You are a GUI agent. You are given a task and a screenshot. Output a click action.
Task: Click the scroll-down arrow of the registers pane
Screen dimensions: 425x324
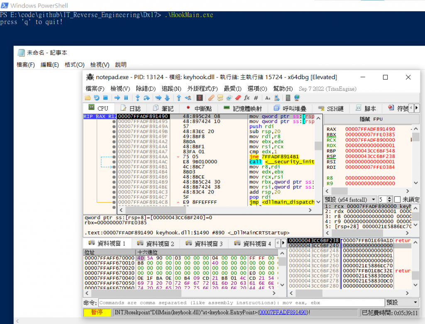pyautogui.click(x=416, y=183)
